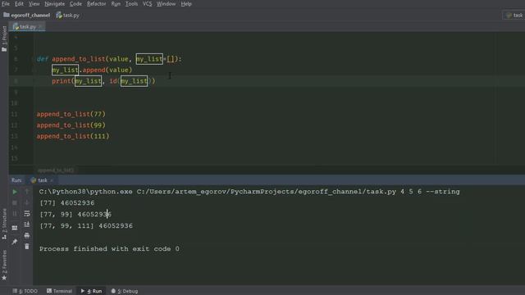Click my_list.append(value) code line
The width and height of the screenshot is (525, 295).
pyautogui.click(x=92, y=70)
